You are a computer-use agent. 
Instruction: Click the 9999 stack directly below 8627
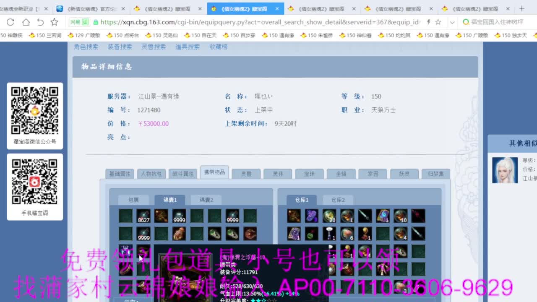[143, 234]
